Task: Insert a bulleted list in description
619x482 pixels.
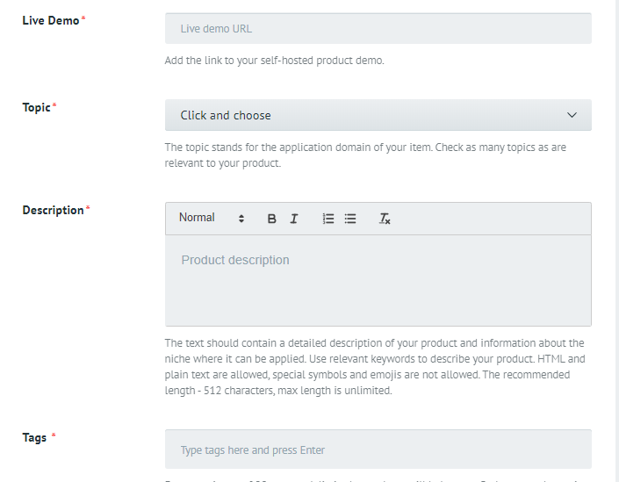Action: tap(350, 219)
